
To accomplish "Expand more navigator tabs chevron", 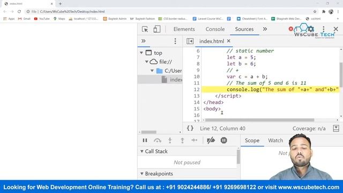I will tap(144, 41).
